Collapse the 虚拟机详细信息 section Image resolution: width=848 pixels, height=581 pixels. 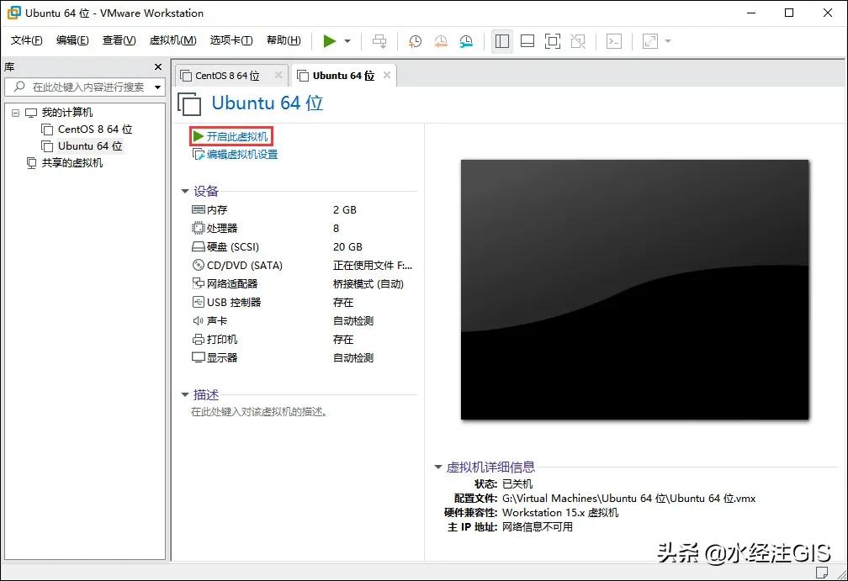pos(438,467)
